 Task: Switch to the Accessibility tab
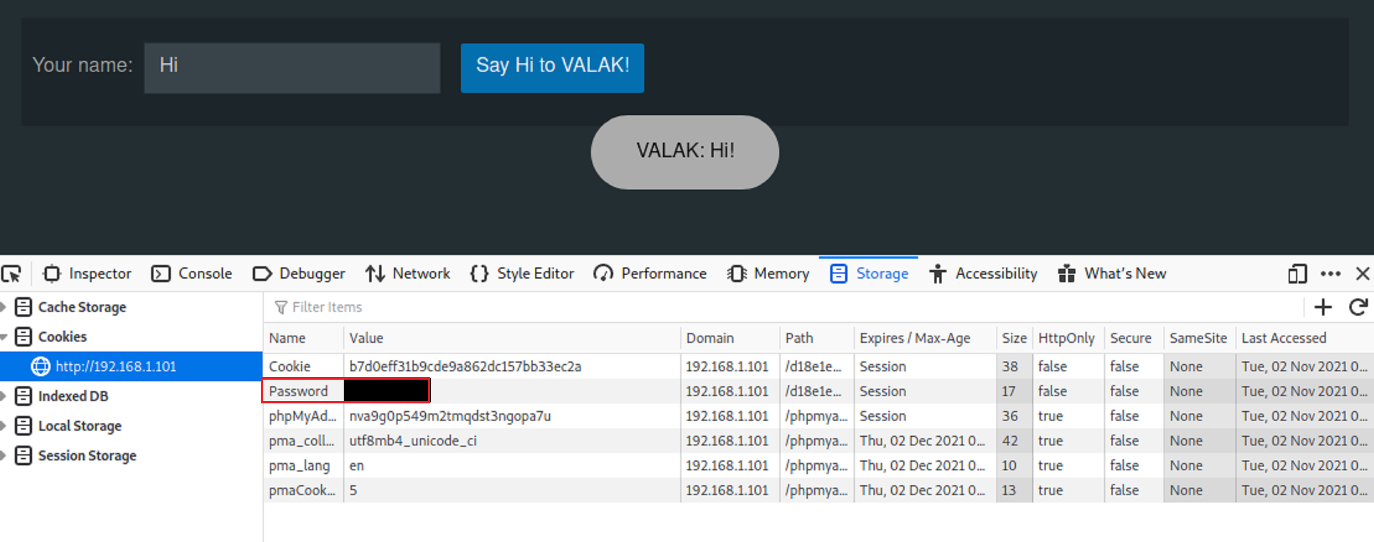point(983,274)
